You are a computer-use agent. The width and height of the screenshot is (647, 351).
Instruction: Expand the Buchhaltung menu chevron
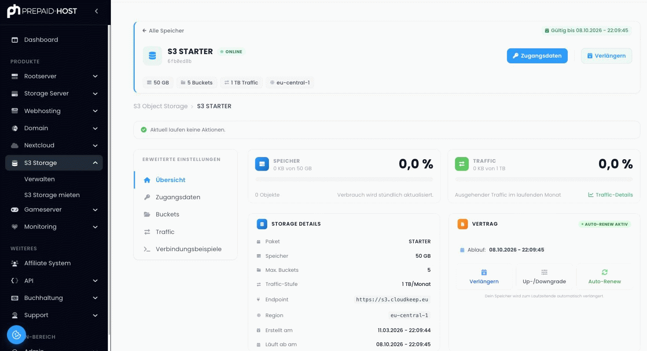[x=95, y=298]
